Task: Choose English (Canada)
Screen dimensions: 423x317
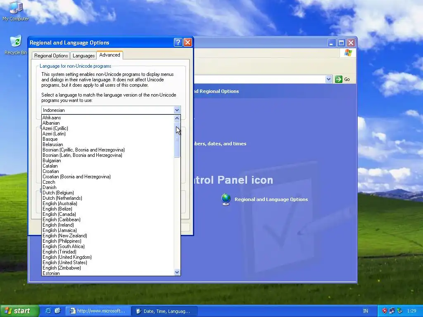Action: tap(108, 214)
